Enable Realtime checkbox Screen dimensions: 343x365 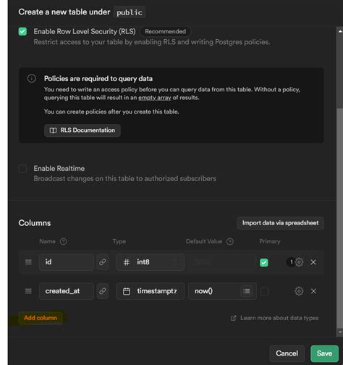[x=22, y=169]
